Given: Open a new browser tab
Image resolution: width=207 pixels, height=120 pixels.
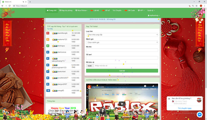Looking at the screenshot, I should 30,2.
